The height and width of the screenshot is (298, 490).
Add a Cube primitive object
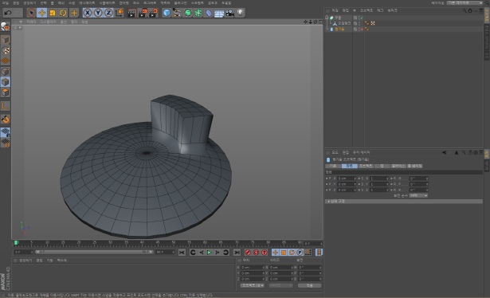pyautogui.click(x=167, y=13)
